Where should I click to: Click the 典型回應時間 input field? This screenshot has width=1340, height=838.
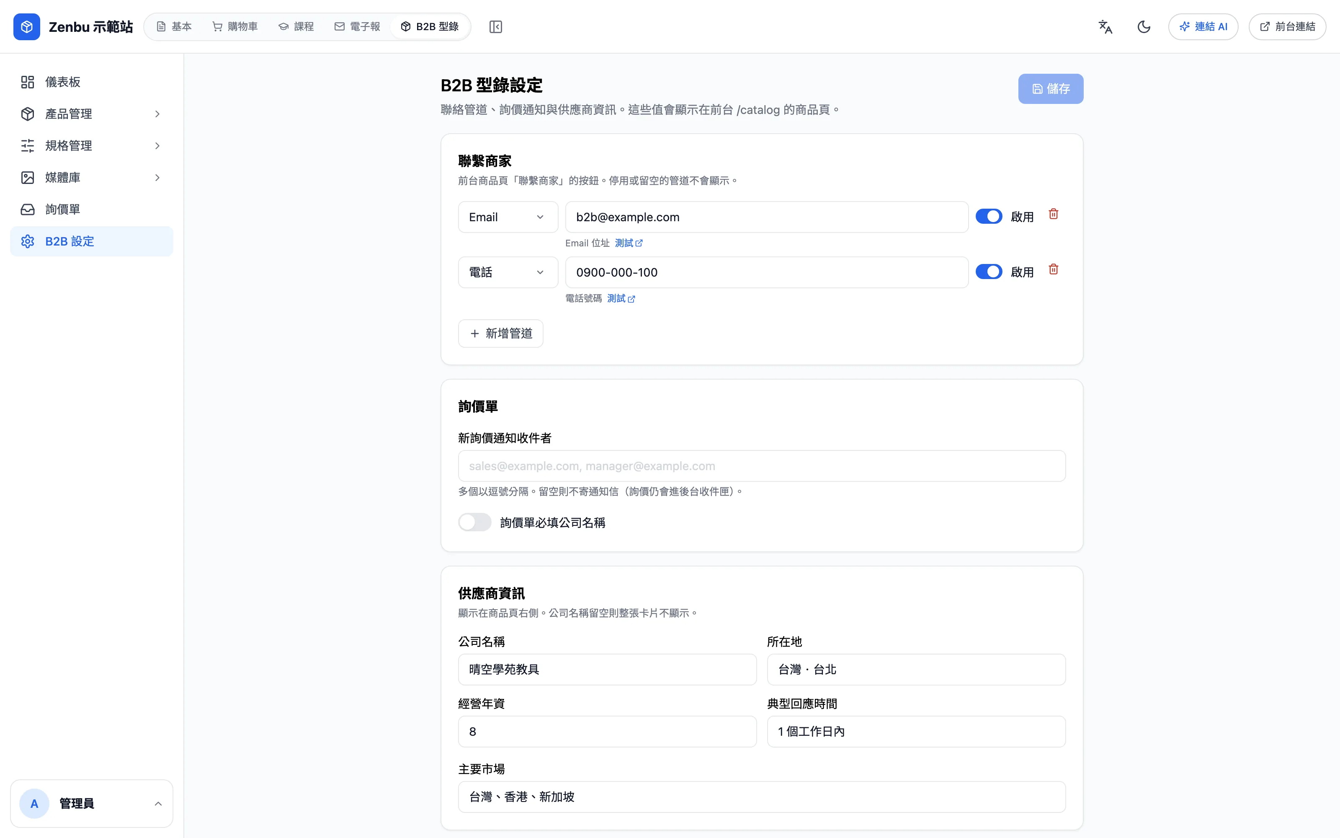point(916,732)
